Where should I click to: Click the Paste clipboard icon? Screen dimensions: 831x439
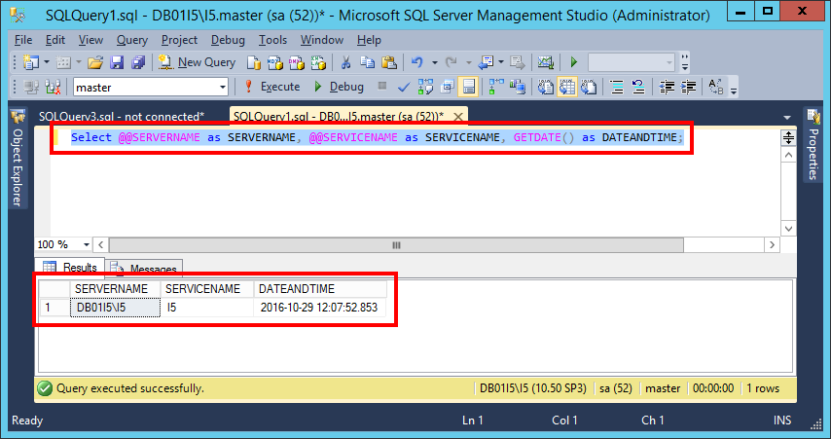(389, 62)
